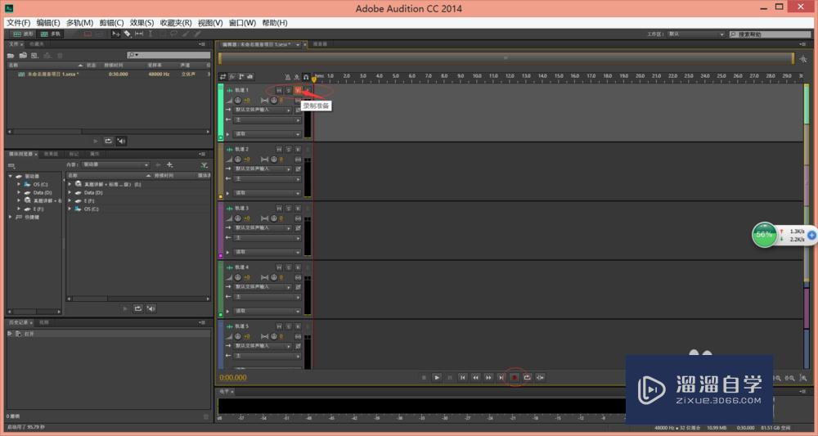This screenshot has width=818, height=436.
Task: Adjust Track 2 volume knob
Action: (x=238, y=159)
